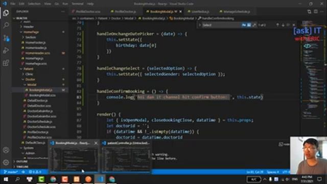Open errors and warnings count in status bar
The height and width of the screenshot is (184, 327).
35,172
